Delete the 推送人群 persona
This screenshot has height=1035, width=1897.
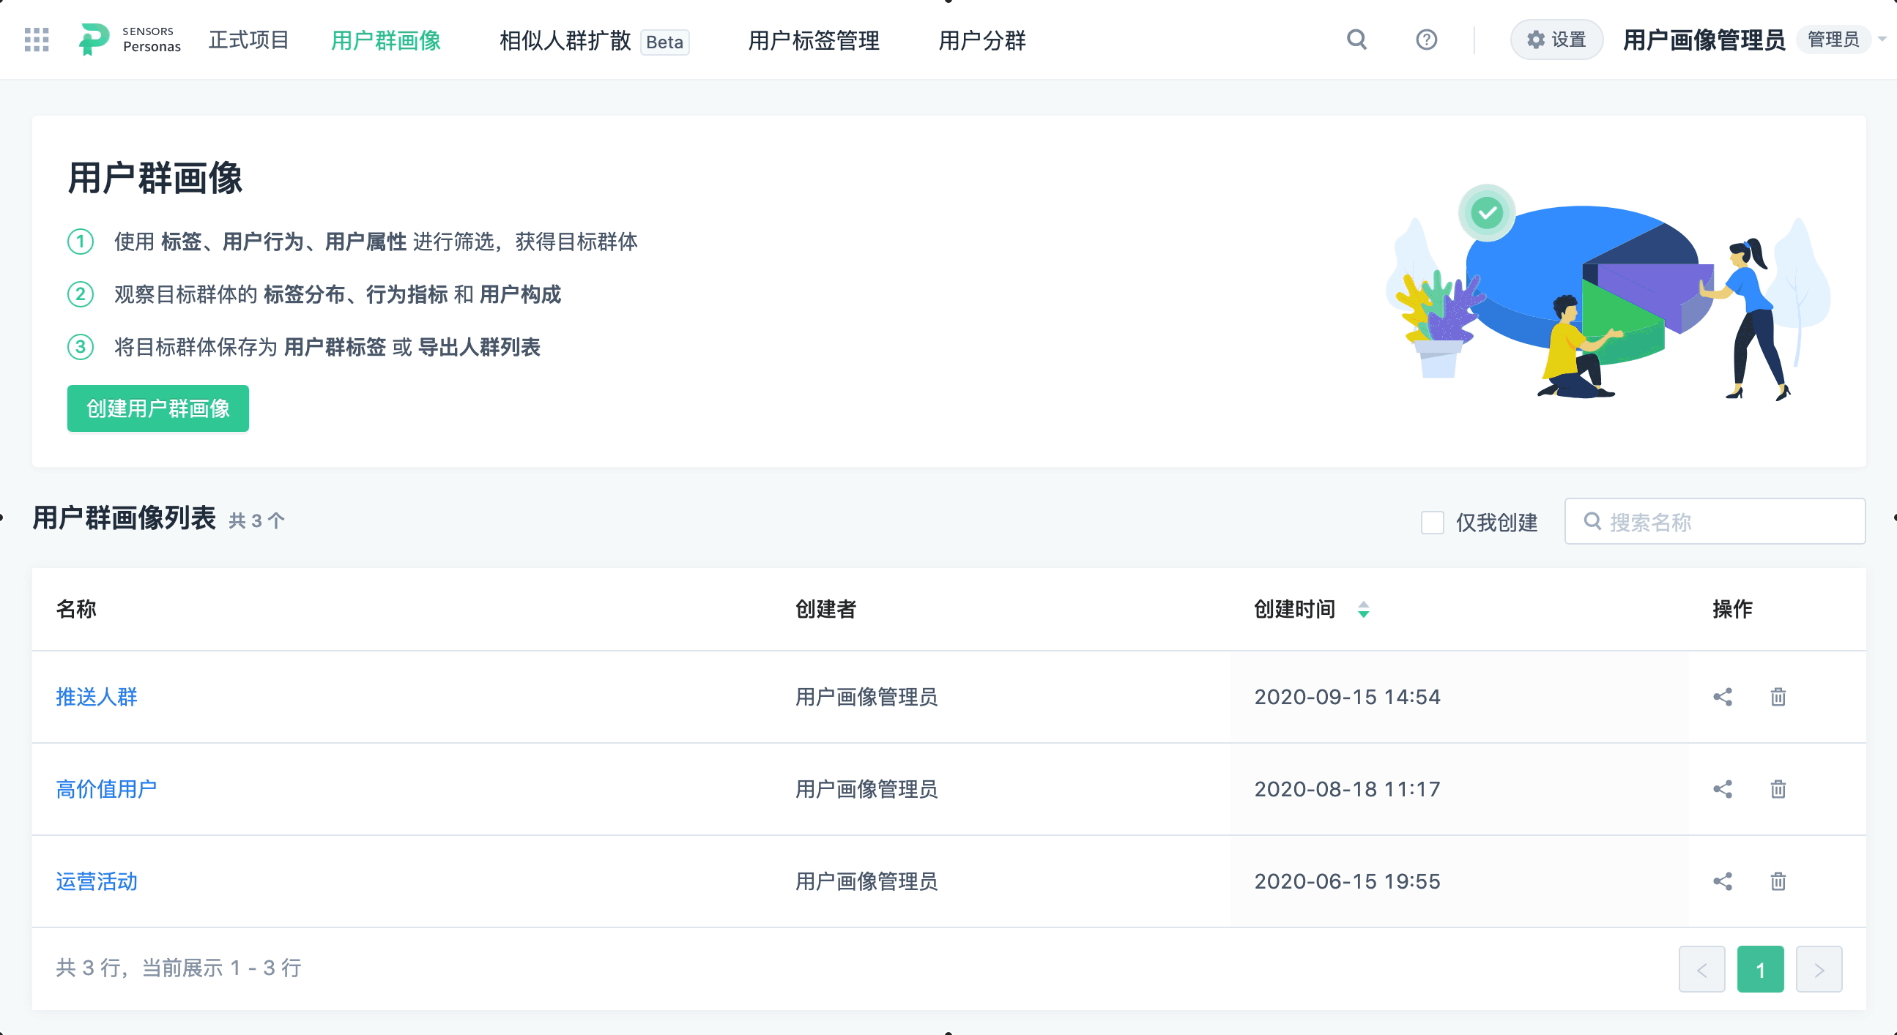click(x=1778, y=697)
